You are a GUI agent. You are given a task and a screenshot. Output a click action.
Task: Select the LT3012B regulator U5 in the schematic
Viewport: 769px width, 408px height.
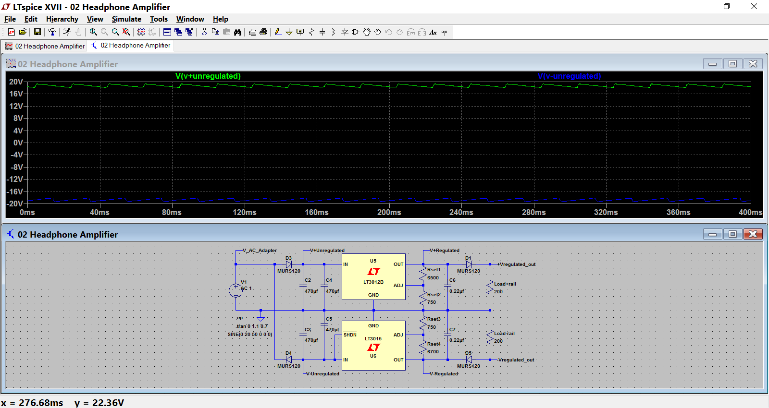(373, 277)
